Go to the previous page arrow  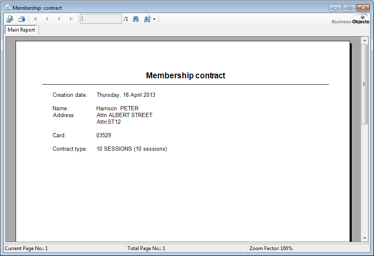point(47,19)
